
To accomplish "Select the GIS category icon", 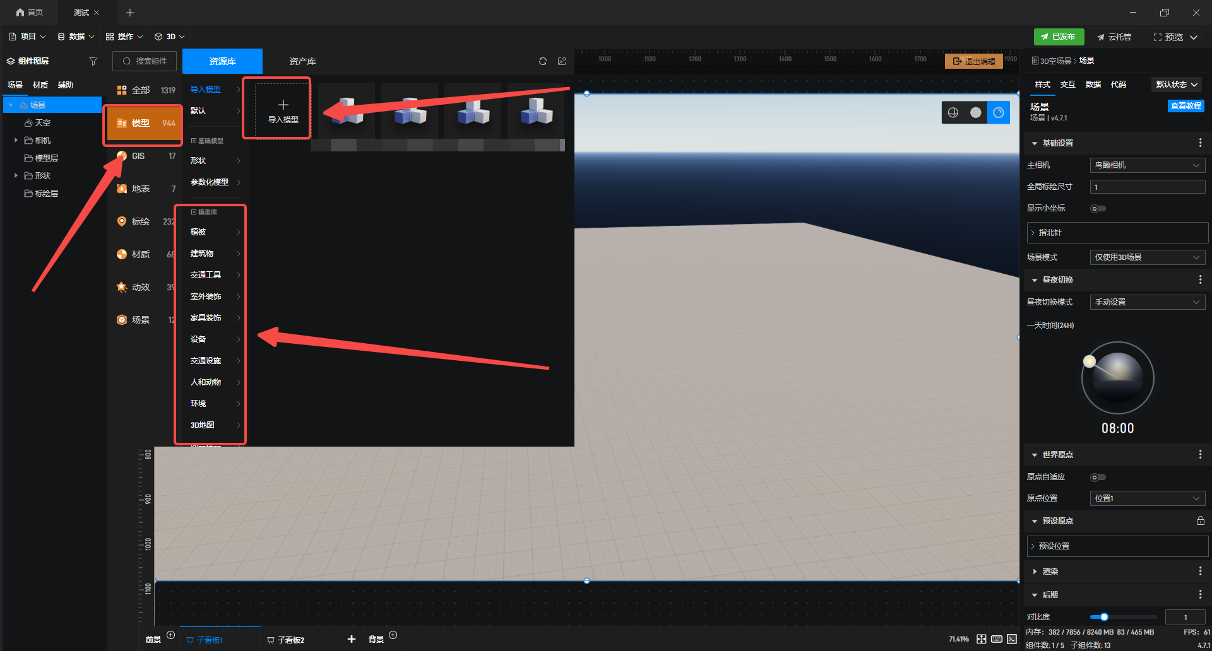I will coord(122,156).
